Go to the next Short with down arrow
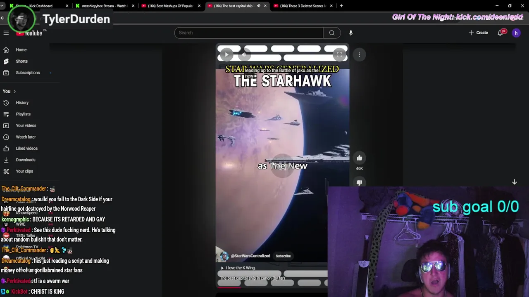Screen dimensions: 529x297 (515, 182)
